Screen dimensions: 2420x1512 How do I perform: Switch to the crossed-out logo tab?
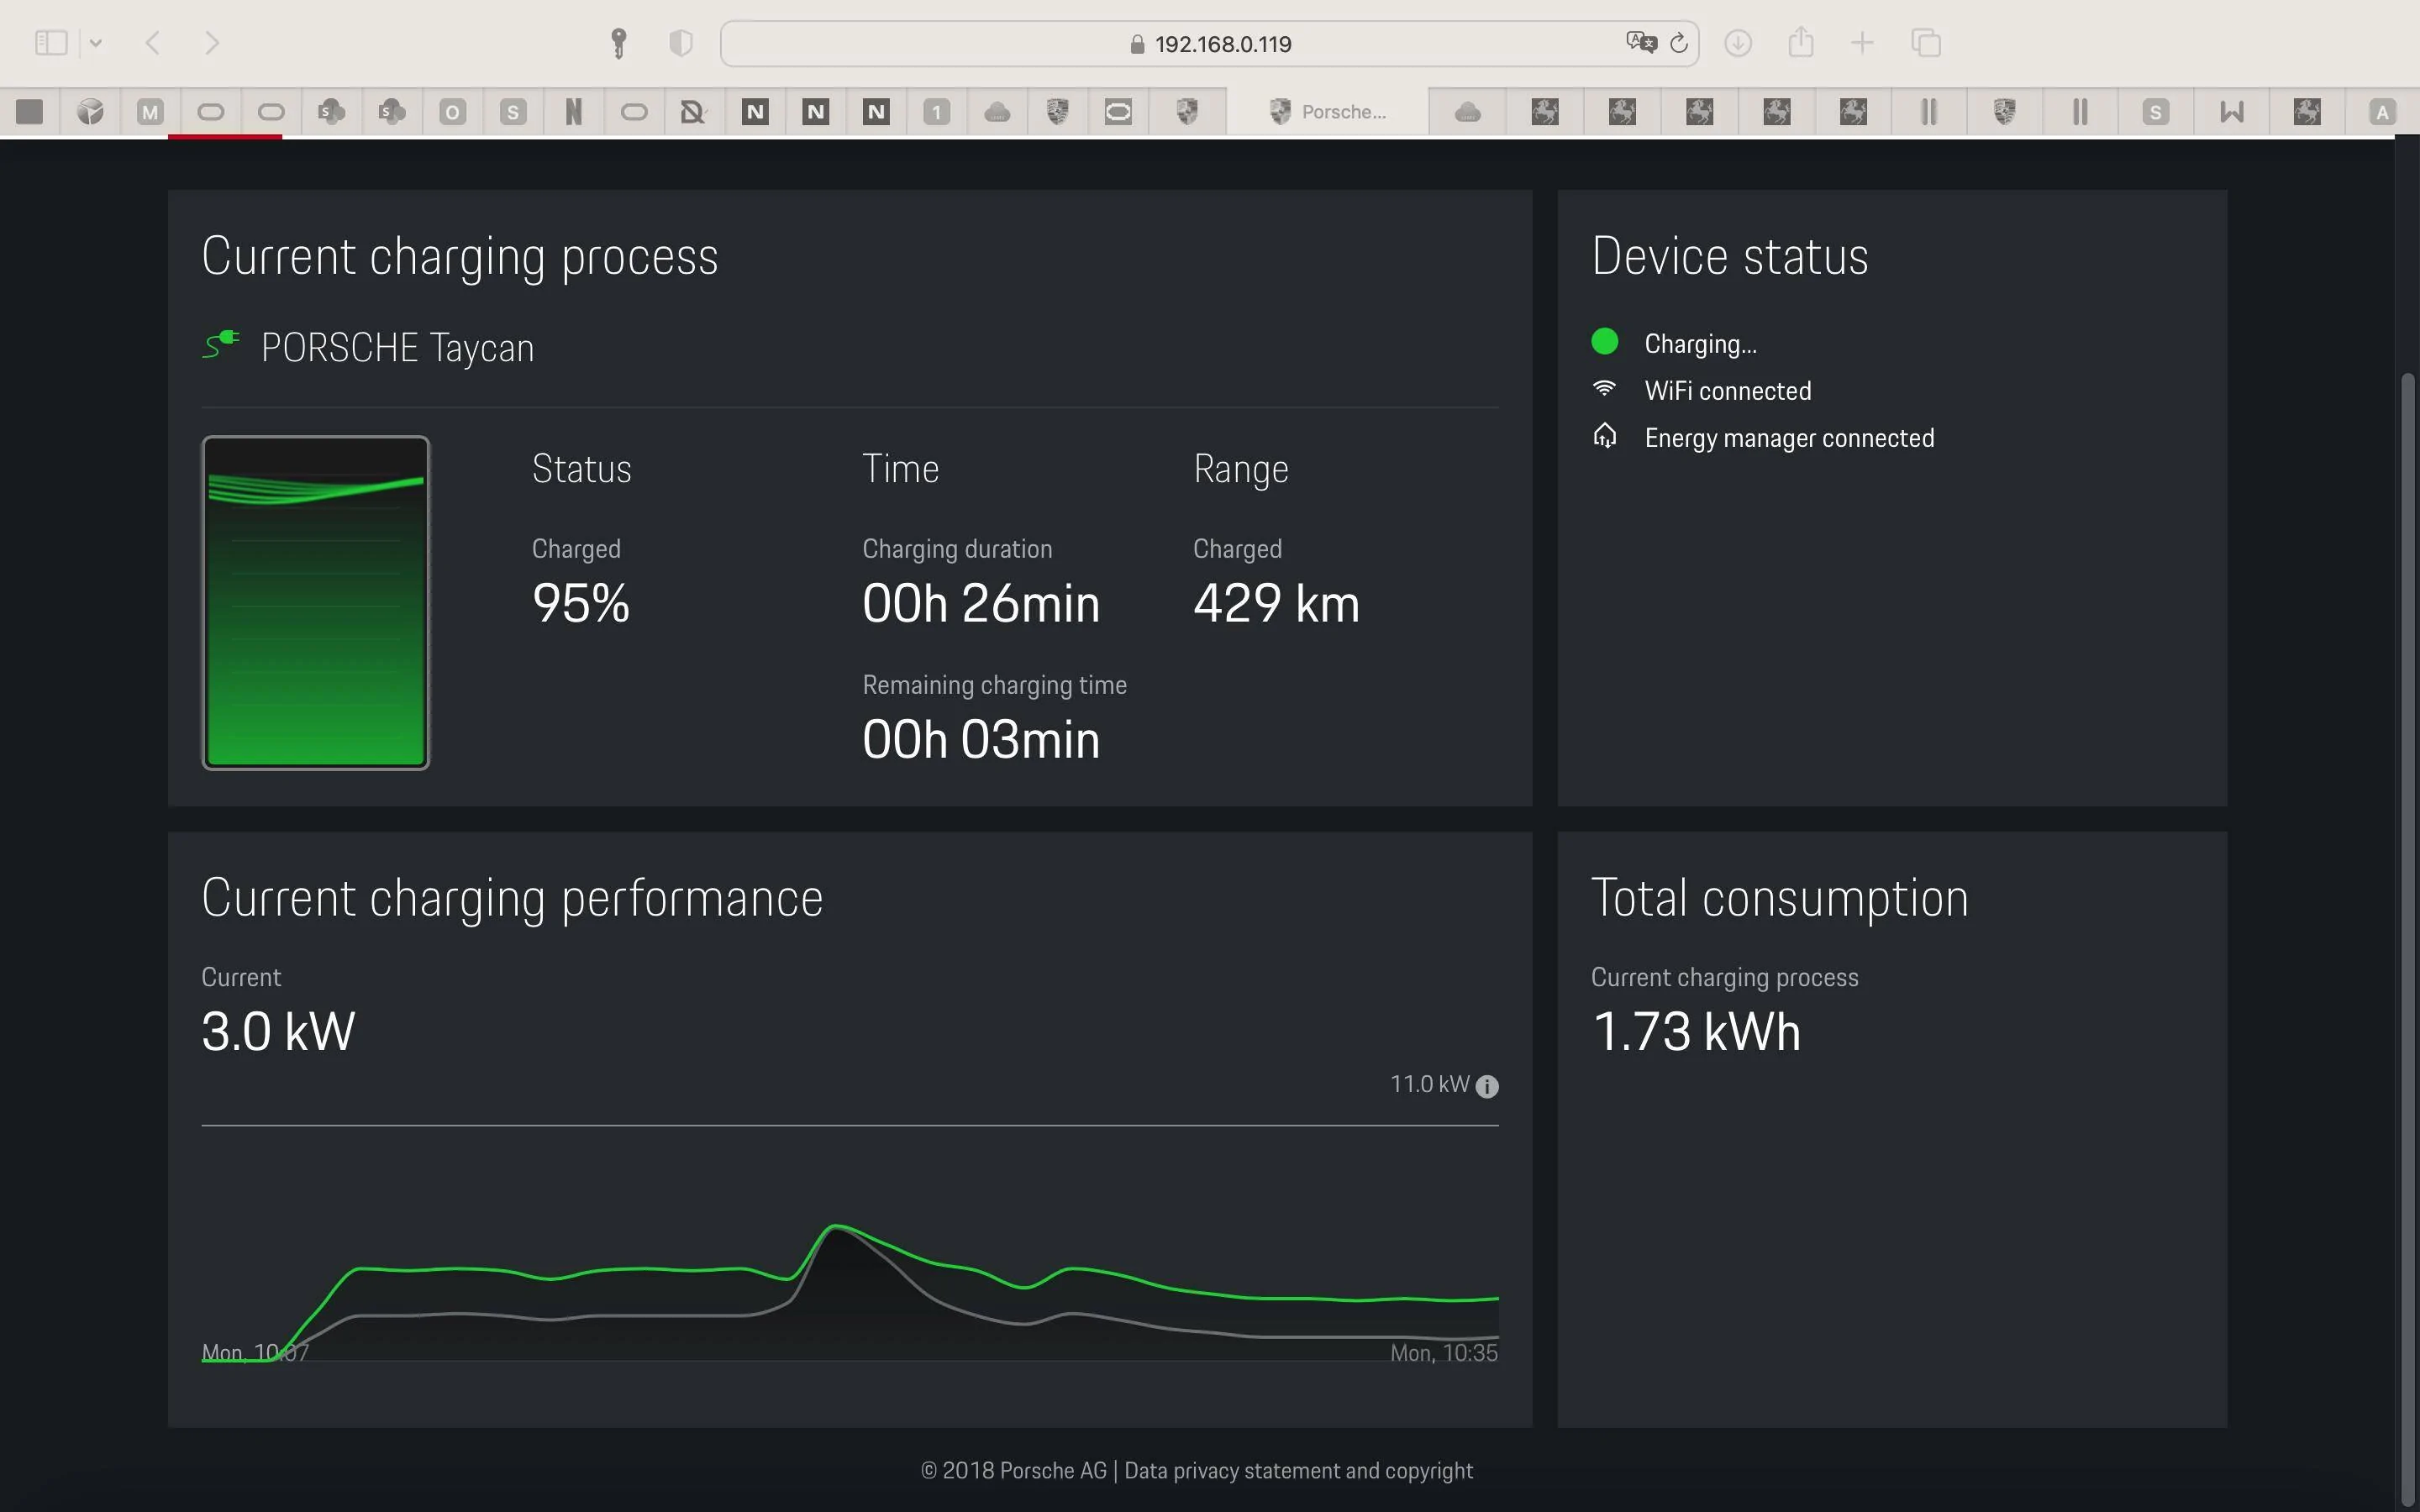[x=693, y=112]
